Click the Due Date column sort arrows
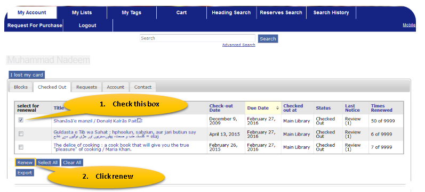Viewport: 425px width, 192px height. click(x=277, y=108)
